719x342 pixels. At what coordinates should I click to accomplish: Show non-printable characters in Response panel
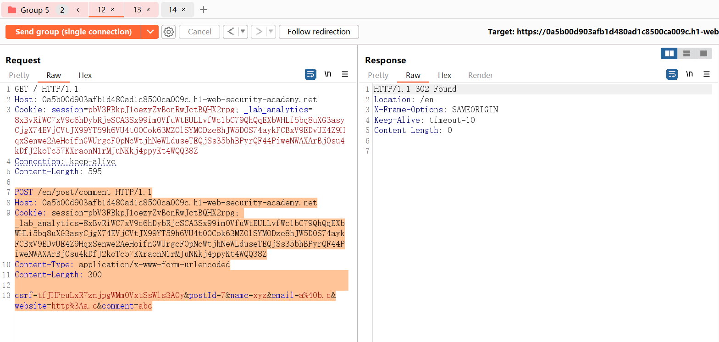coord(689,74)
